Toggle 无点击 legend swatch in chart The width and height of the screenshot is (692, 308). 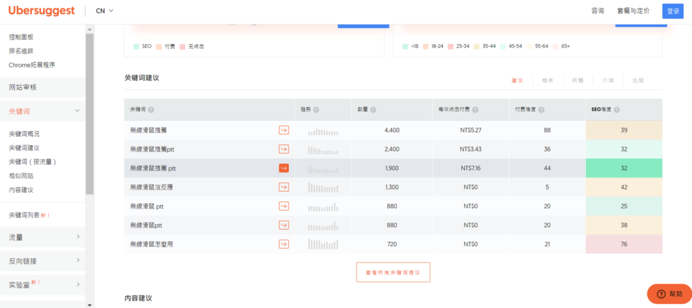(x=182, y=47)
